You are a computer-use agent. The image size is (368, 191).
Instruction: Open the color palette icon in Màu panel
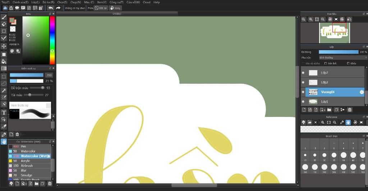(12, 51)
